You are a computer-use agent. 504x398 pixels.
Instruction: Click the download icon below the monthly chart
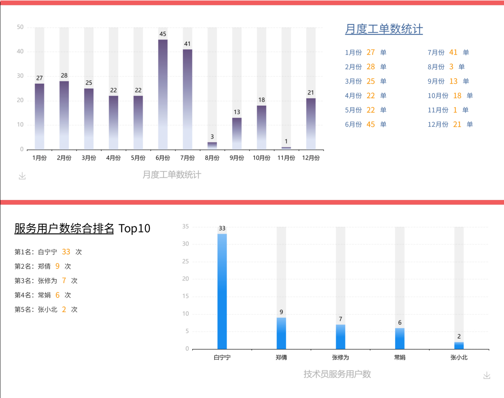click(x=22, y=175)
